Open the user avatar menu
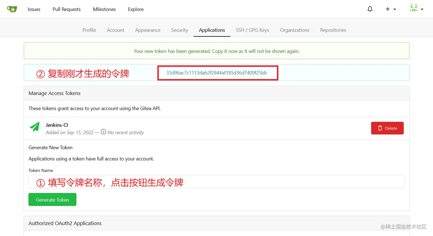The height and width of the screenshot is (236, 433). click(x=416, y=8)
